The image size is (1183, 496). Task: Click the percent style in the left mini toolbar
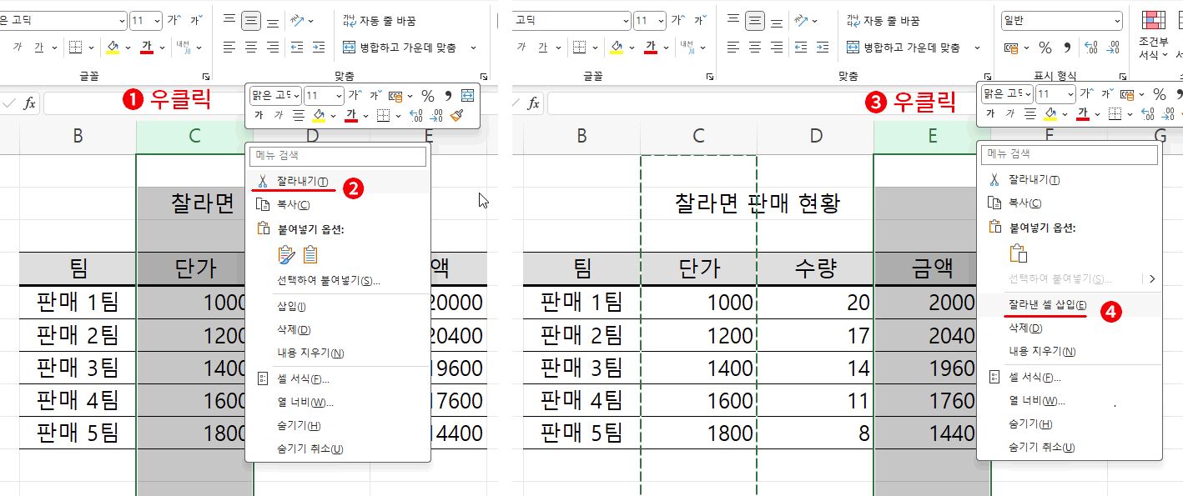[x=427, y=96]
